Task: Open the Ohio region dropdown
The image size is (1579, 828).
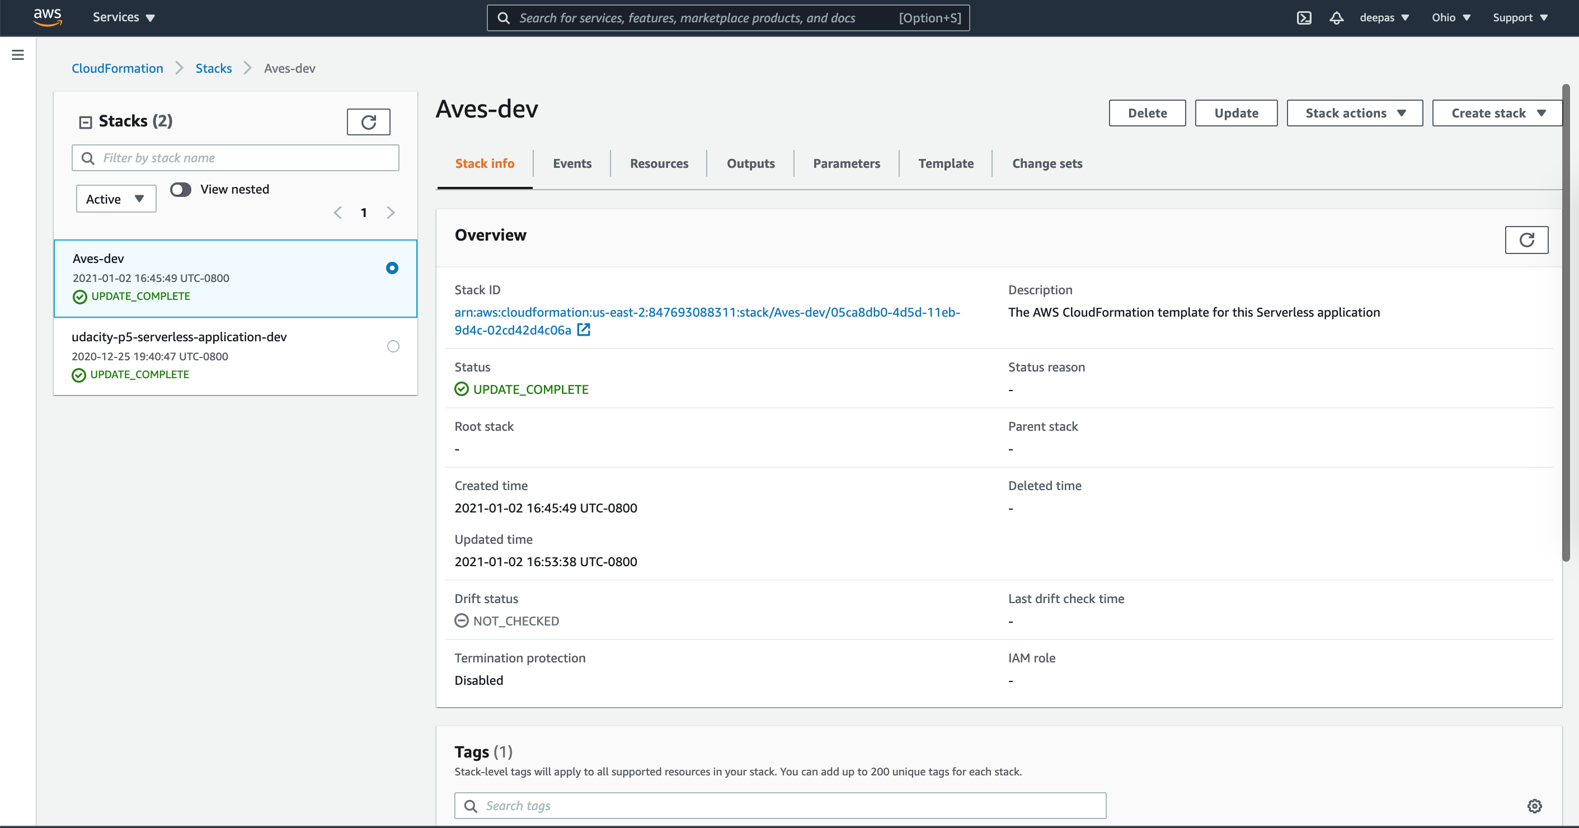Action: 1451,18
